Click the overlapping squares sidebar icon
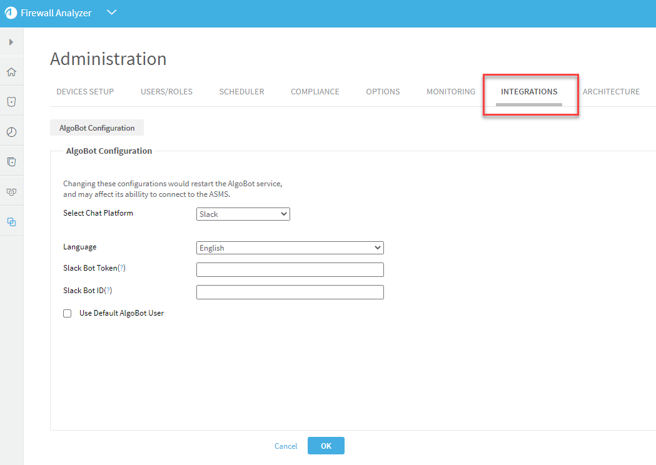Screen dimensions: 656x465 click(x=11, y=222)
